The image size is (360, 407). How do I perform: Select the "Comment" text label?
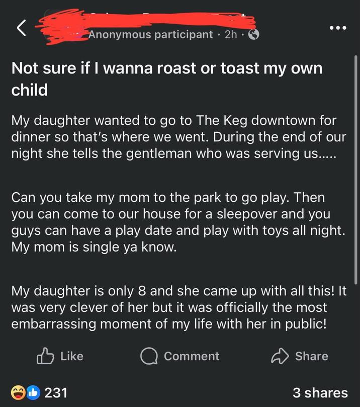coord(192,356)
